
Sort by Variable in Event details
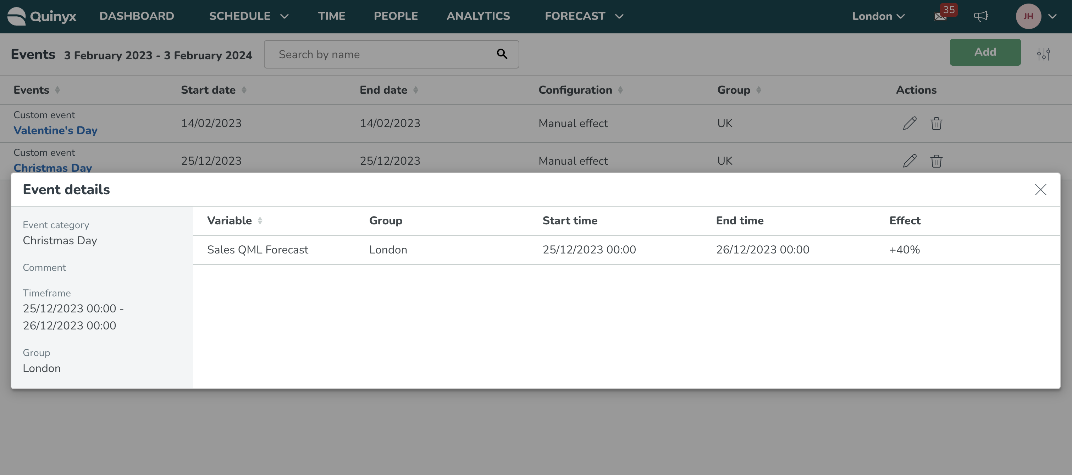coord(260,221)
